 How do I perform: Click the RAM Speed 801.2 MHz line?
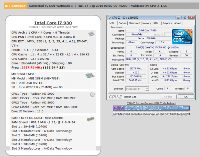coord(43,122)
